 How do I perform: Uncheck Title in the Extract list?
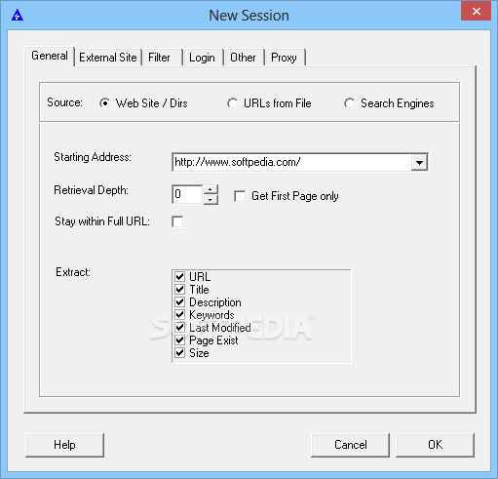click(x=179, y=290)
